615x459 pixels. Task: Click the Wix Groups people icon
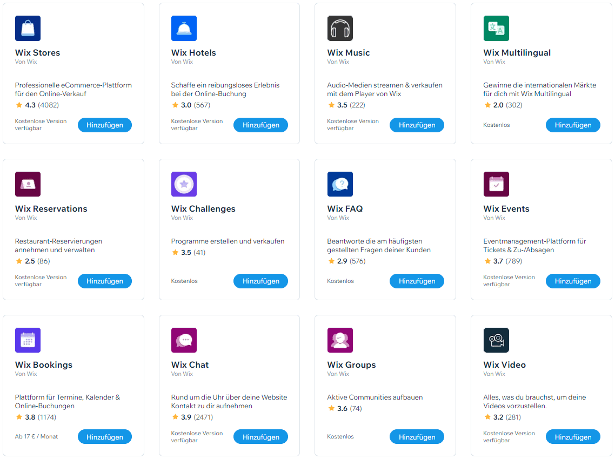click(340, 340)
